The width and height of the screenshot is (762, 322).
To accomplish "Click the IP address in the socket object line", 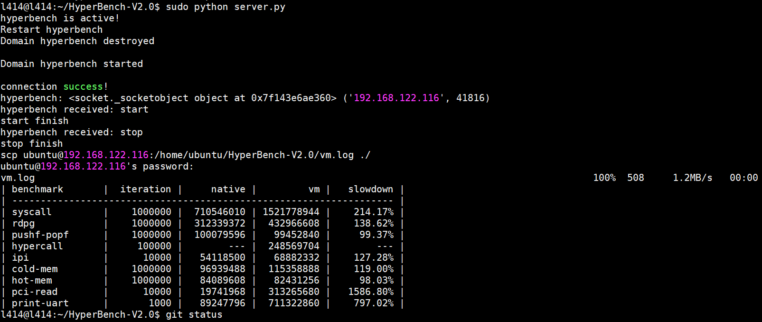I will (396, 98).
